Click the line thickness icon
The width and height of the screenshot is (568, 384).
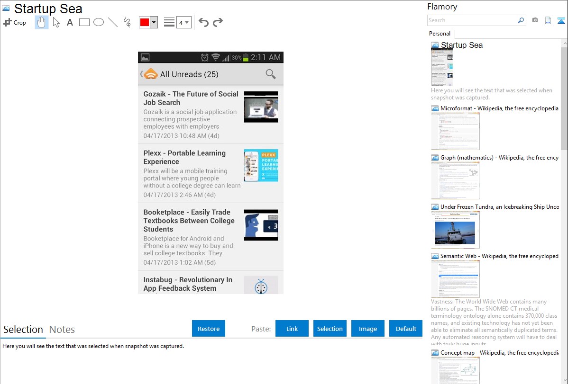pos(169,22)
